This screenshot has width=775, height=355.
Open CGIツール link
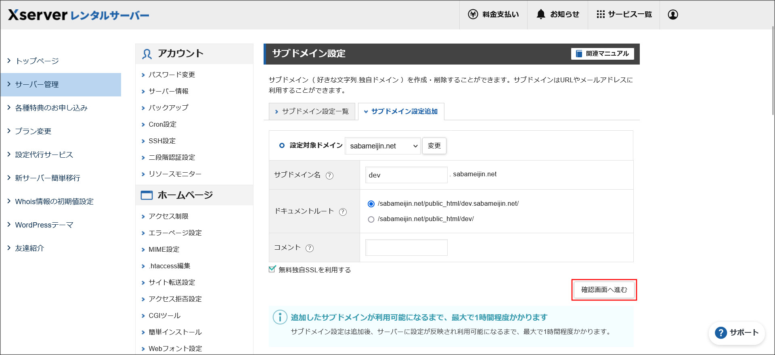click(x=164, y=315)
